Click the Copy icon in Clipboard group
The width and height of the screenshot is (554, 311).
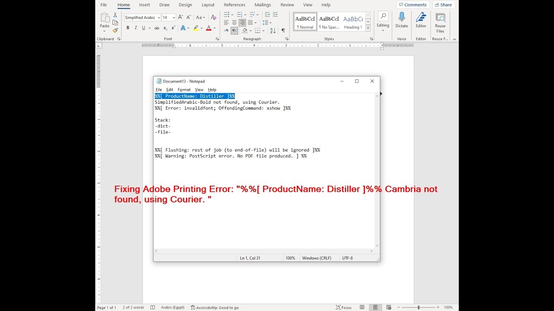click(115, 22)
